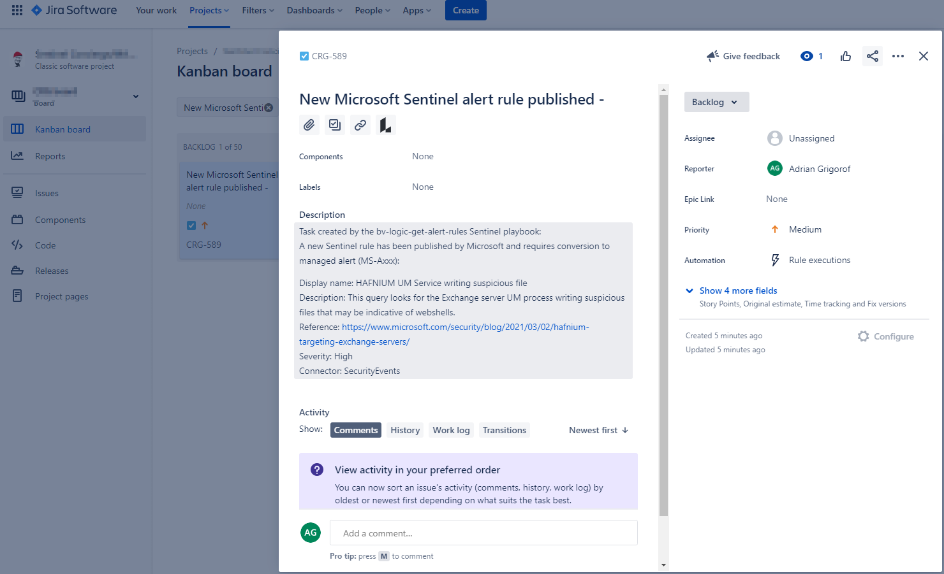The height and width of the screenshot is (574, 944).
Task: Open the HAFNIUM Microsoft blog reference link
Action: [444, 334]
